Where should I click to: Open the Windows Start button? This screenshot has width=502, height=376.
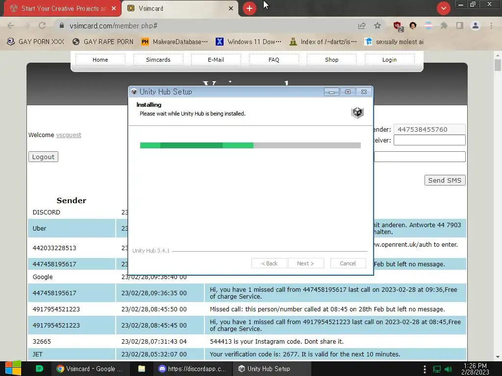pyautogui.click(x=13, y=369)
